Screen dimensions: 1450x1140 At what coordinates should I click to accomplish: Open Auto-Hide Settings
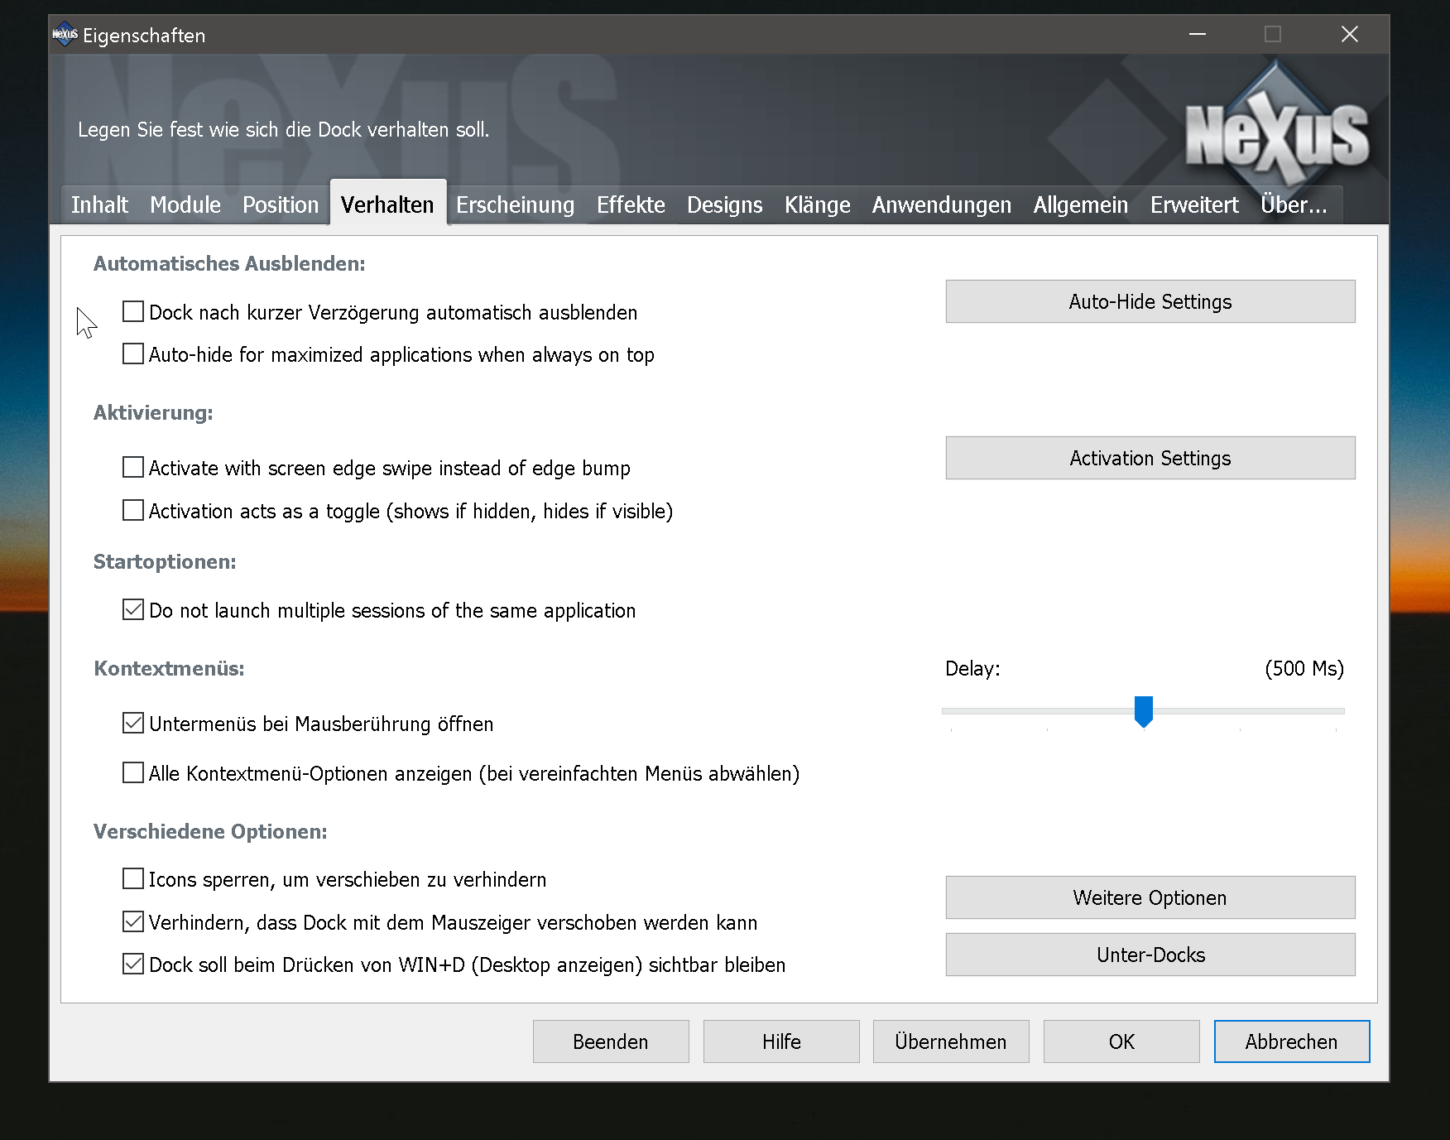point(1150,301)
